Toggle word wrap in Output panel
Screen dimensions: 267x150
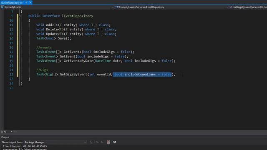coord(114,142)
